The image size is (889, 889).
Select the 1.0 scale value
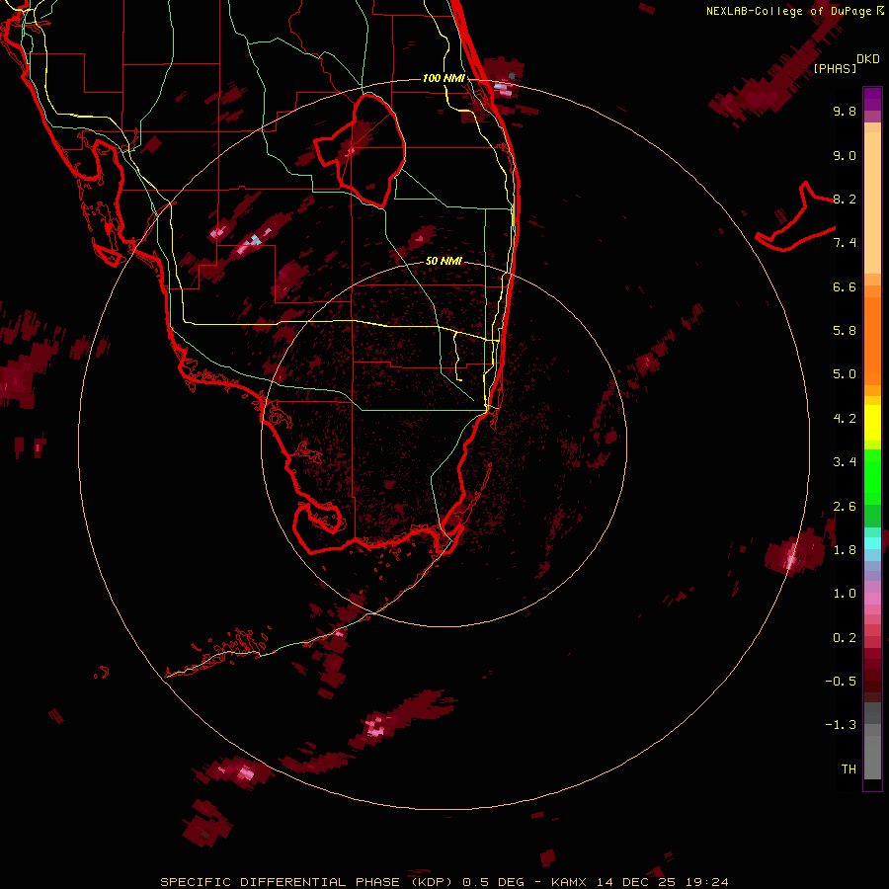845,594
